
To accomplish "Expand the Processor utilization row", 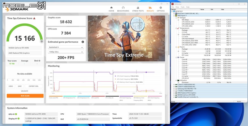I will [x=178, y=82].
